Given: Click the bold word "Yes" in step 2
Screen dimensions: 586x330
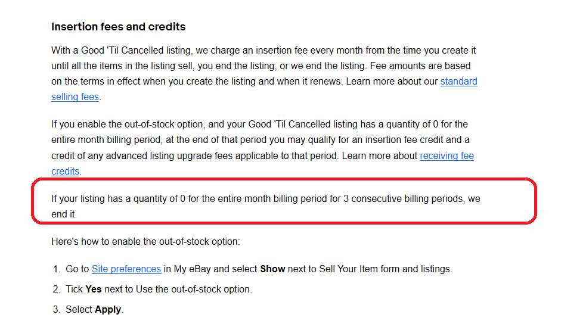Looking at the screenshot, I should pos(92,289).
